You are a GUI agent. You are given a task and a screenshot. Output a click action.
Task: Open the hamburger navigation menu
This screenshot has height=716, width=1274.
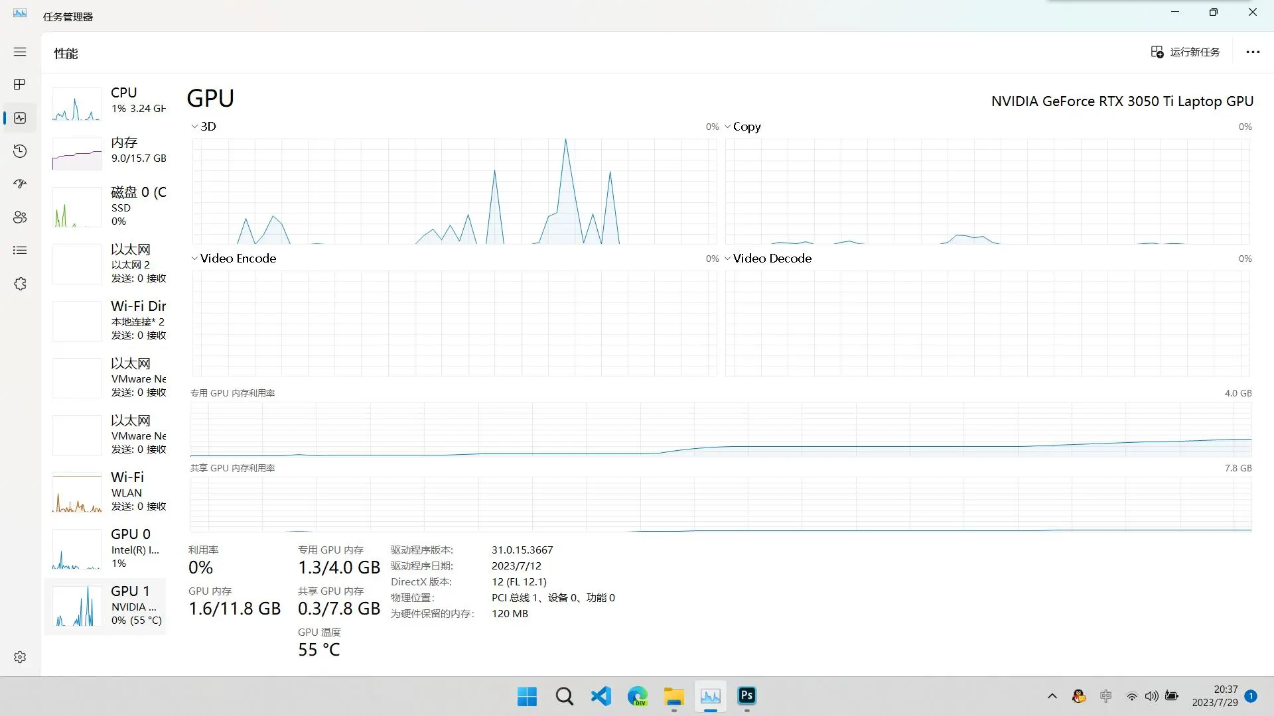[20, 52]
